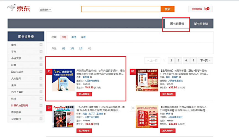Click the orange 搜索 button
Viewport: 239px width, 139px height.
click(x=167, y=9)
